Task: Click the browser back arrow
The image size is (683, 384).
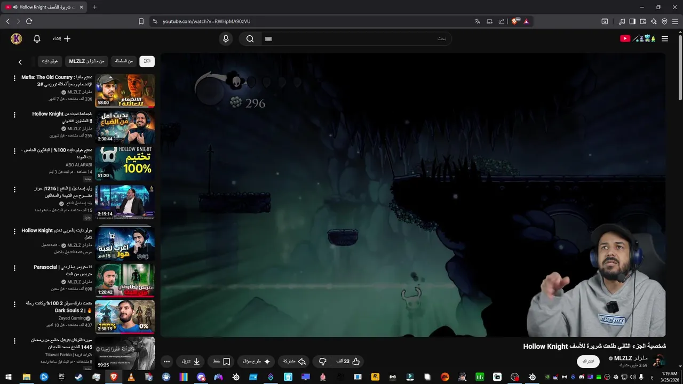Action: [7, 21]
